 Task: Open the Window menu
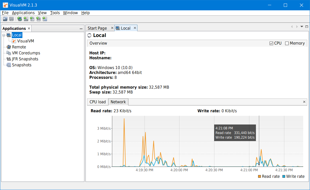70,13
